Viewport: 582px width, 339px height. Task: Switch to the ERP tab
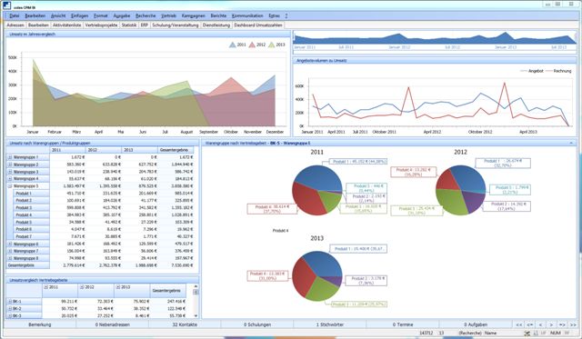click(x=145, y=25)
